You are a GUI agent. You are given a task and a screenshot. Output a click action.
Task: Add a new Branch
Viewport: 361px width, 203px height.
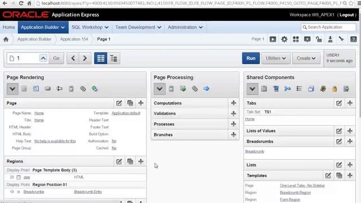pyautogui.click(x=234, y=135)
